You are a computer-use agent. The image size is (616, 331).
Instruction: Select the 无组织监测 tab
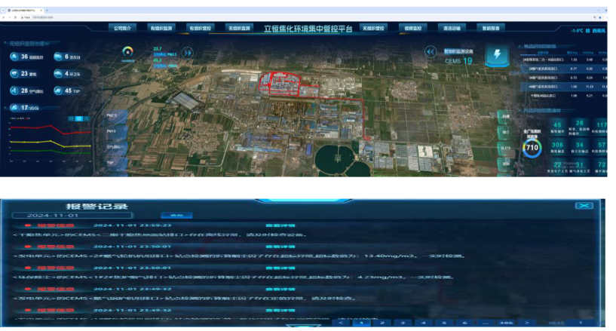[239, 28]
